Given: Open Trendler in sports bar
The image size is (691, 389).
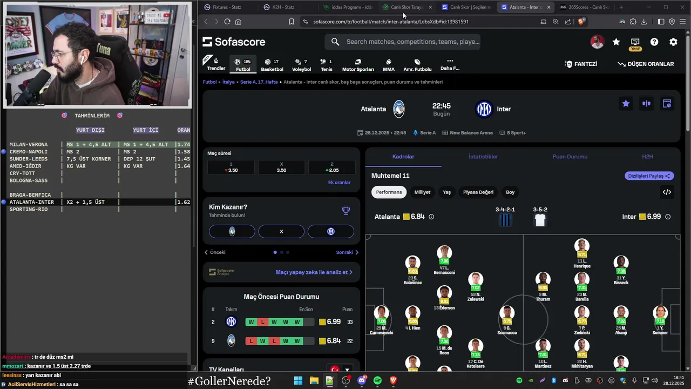Looking at the screenshot, I should 216,65.
